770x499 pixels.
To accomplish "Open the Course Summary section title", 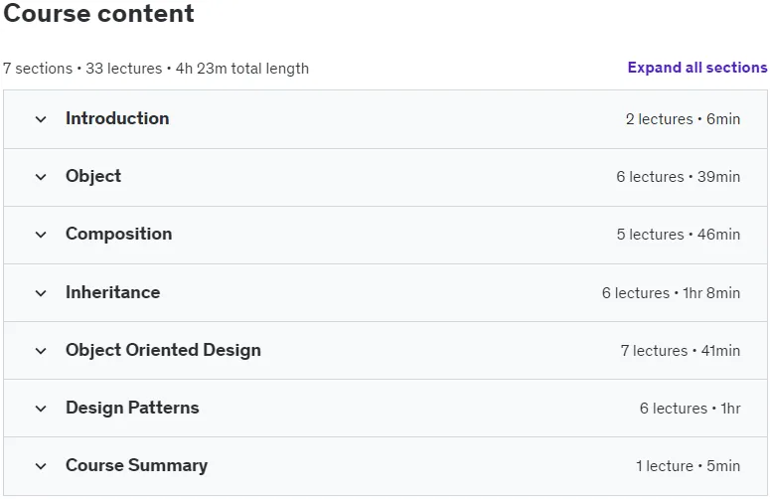I will 136,465.
